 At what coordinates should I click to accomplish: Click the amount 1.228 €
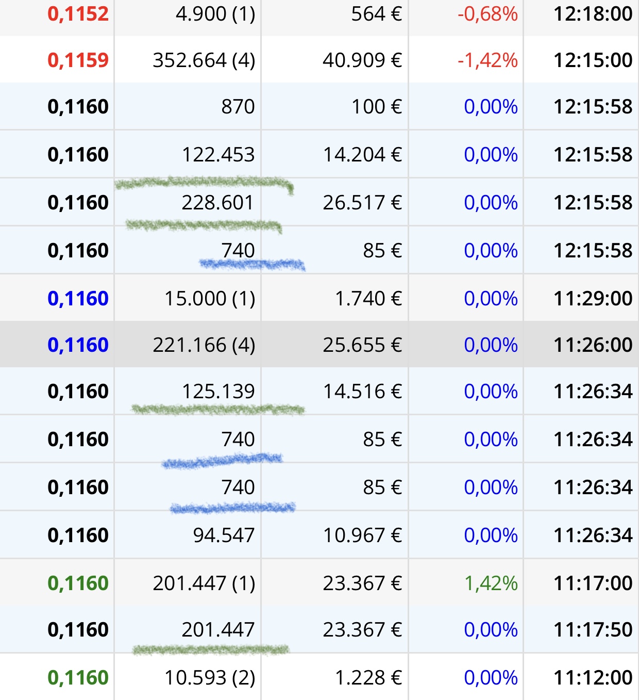368,678
